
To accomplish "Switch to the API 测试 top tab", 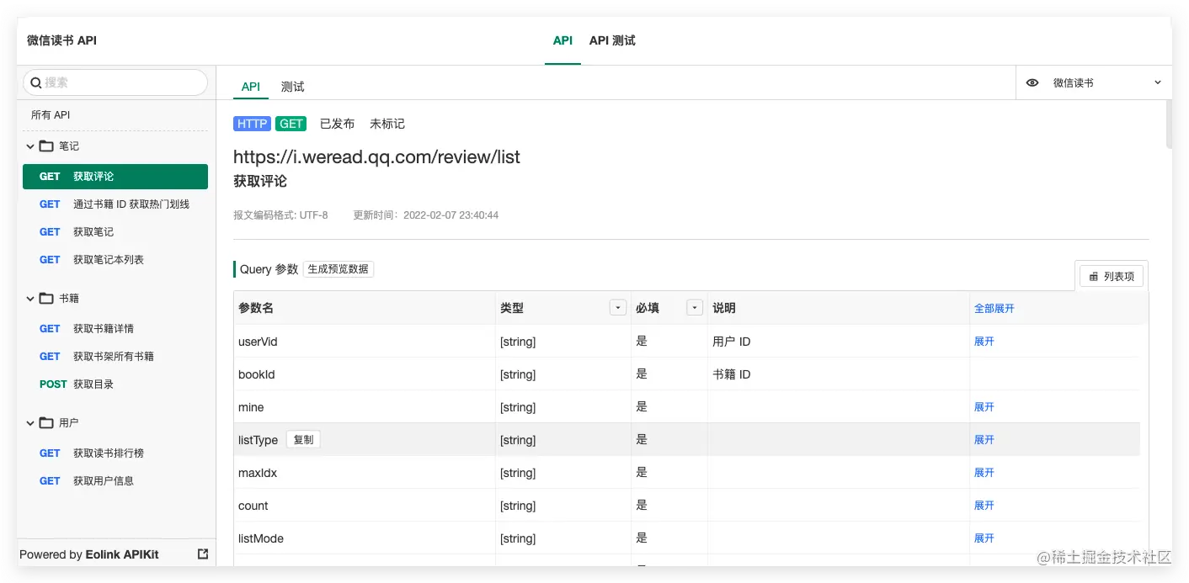I will (612, 40).
